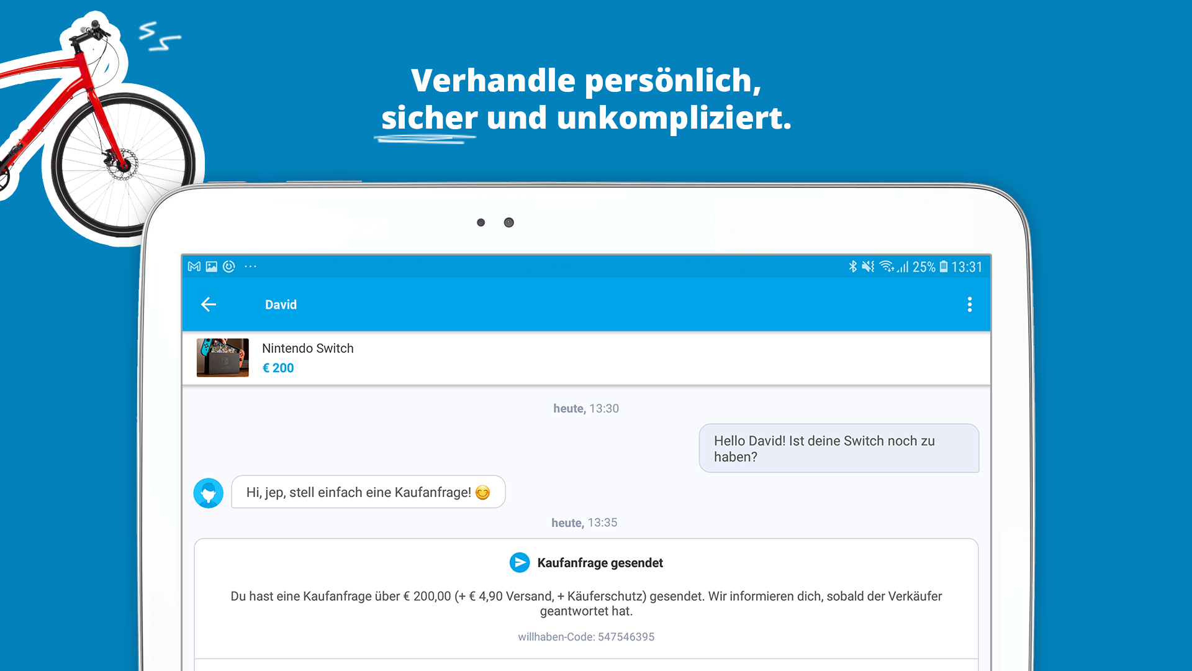
Task: Open the Nintendo Switch listing title
Action: tap(308, 349)
